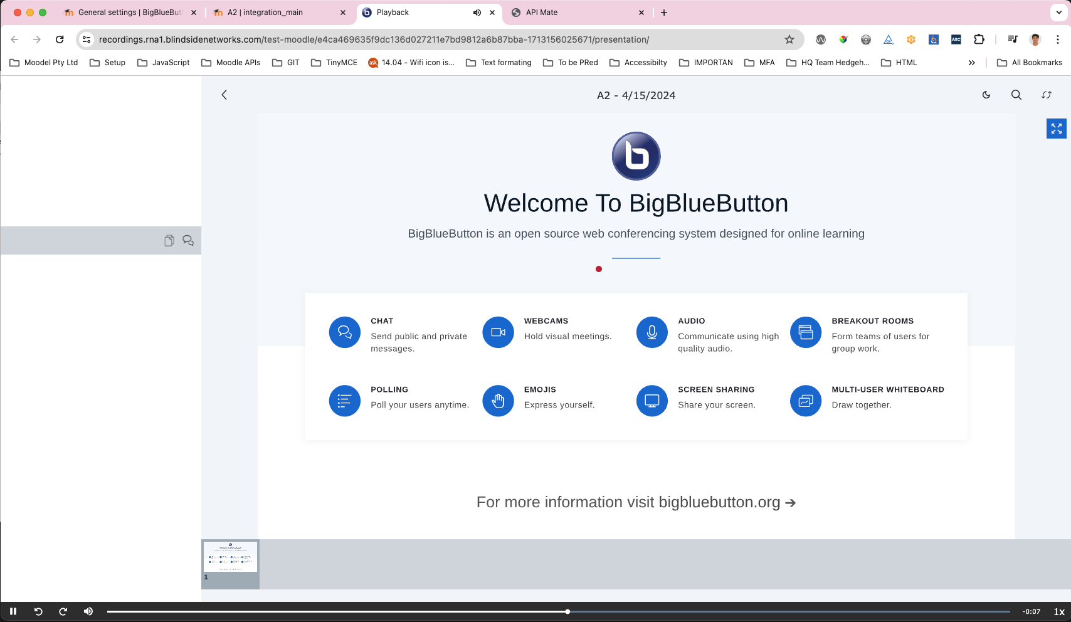Open the notes icon in side panel
Image resolution: width=1071 pixels, height=622 pixels.
[x=169, y=241]
